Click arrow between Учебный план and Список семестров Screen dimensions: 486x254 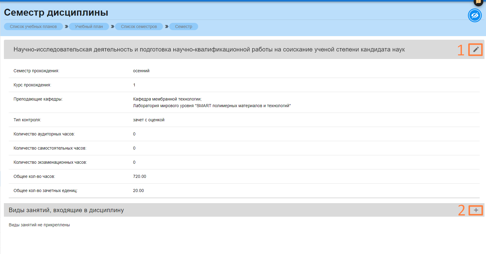[113, 26]
